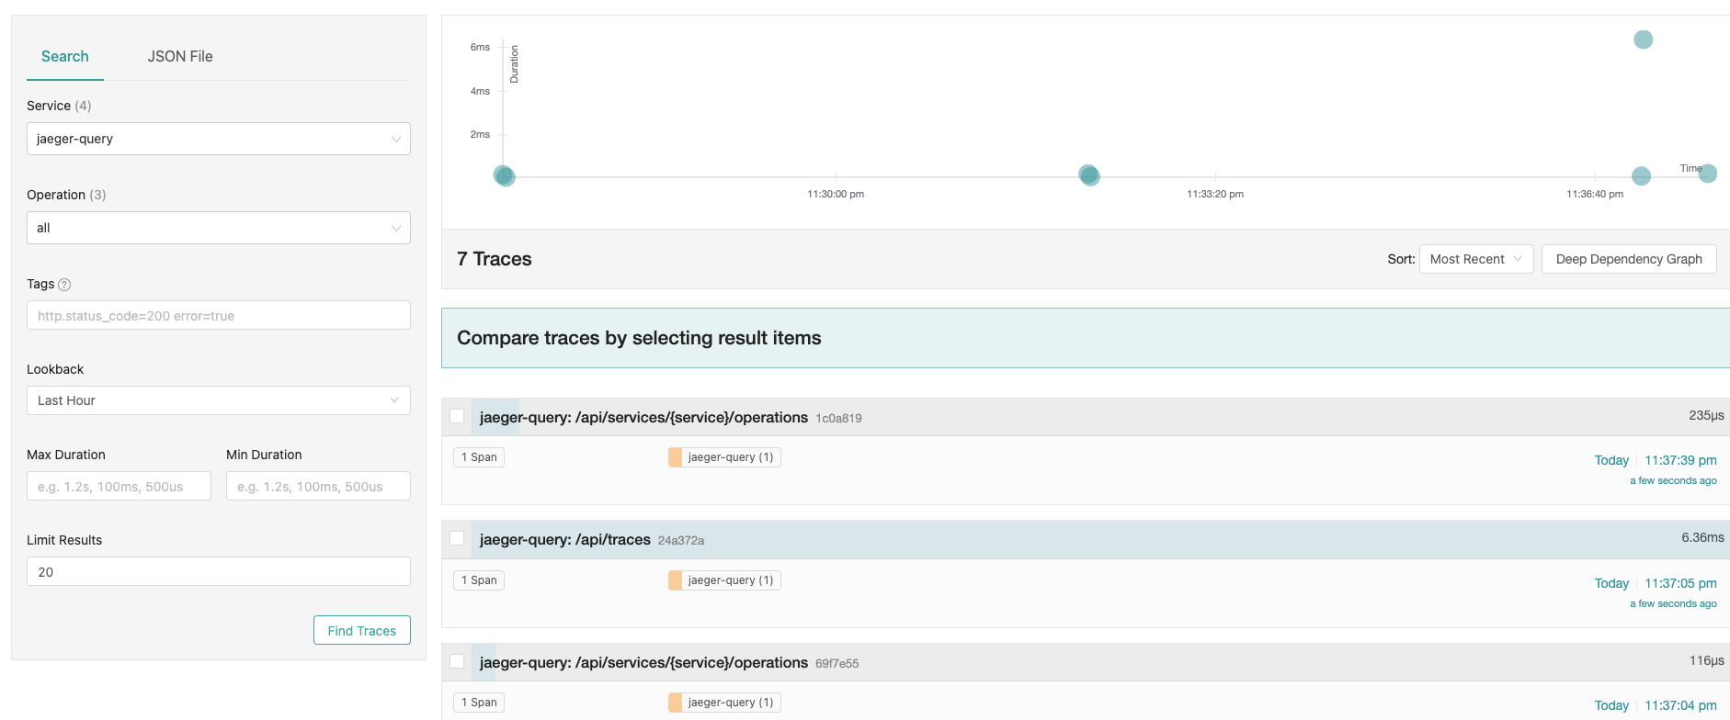
Task: Click the 1 Span badge of trace 1c0a819
Action: (x=479, y=457)
